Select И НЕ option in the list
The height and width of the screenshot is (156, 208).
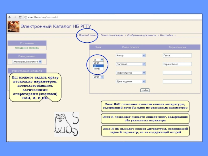pyautogui.click(x=98, y=69)
